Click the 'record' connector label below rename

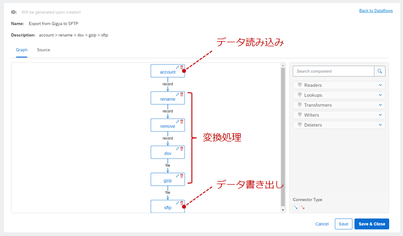tap(168, 111)
